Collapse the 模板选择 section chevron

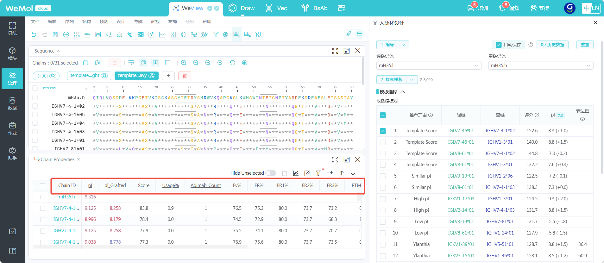tap(403, 92)
